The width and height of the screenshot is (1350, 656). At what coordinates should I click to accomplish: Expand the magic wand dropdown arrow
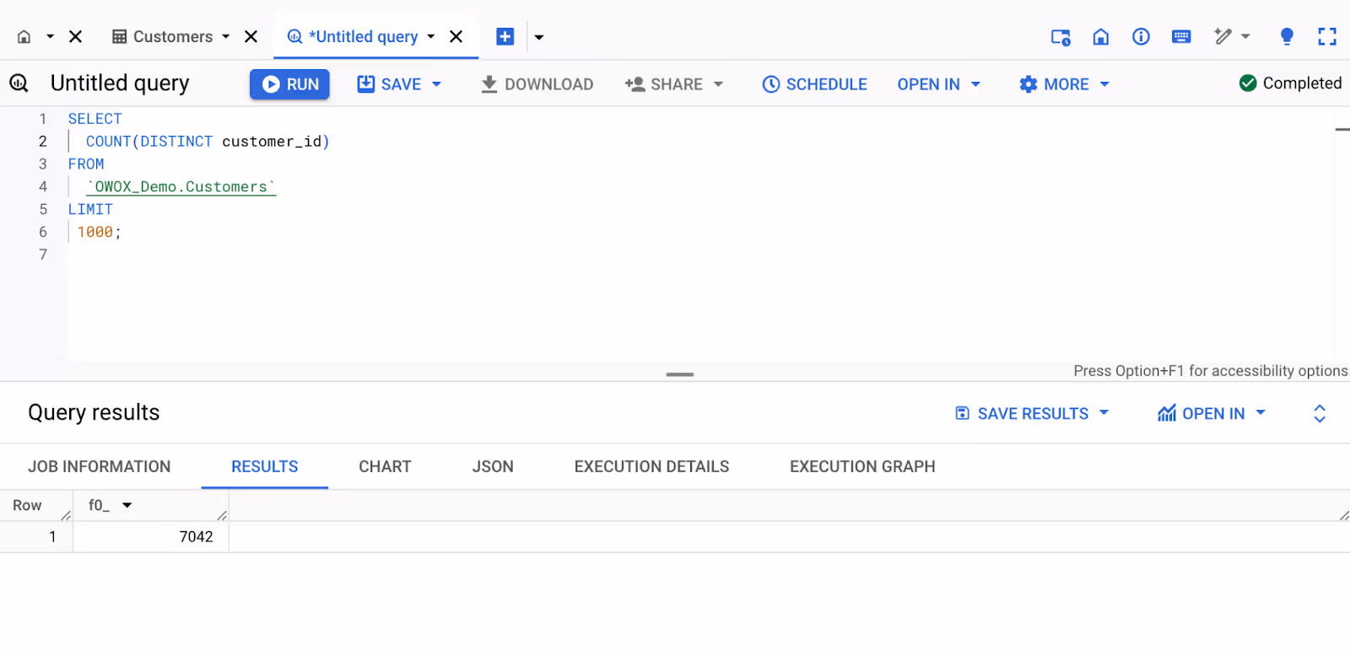[x=1245, y=37]
